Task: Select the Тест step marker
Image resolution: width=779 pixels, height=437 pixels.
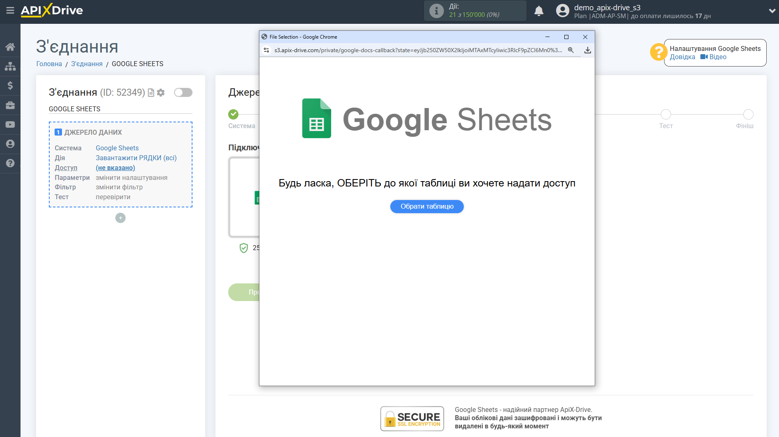Action: pyautogui.click(x=666, y=115)
